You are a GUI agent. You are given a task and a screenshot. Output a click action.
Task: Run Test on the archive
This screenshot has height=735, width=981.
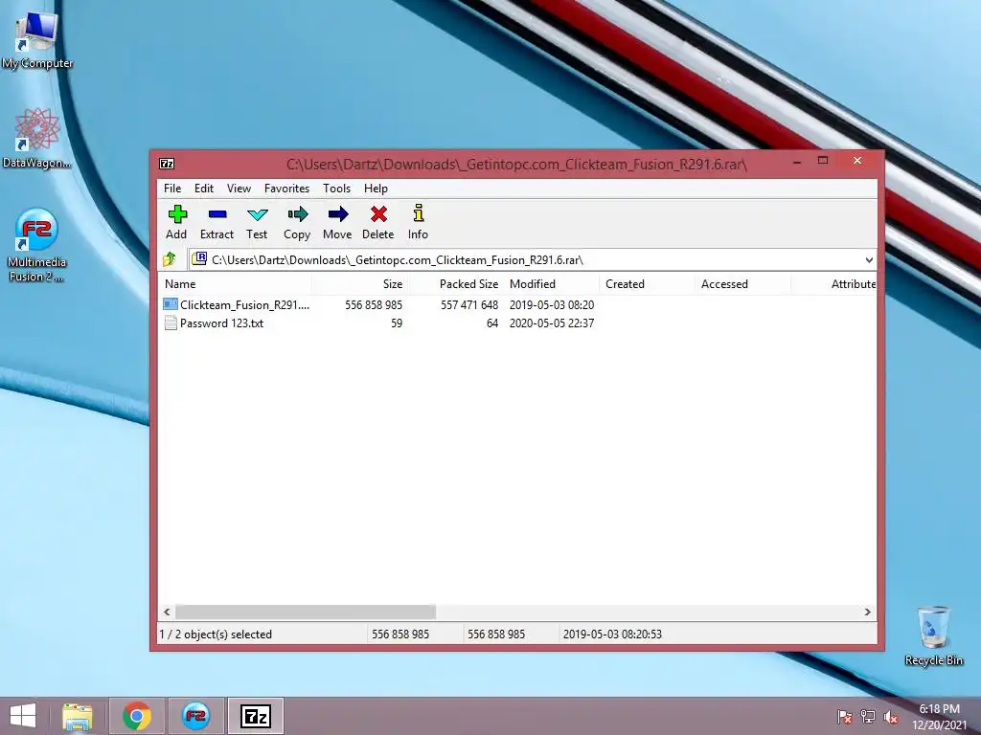257,222
